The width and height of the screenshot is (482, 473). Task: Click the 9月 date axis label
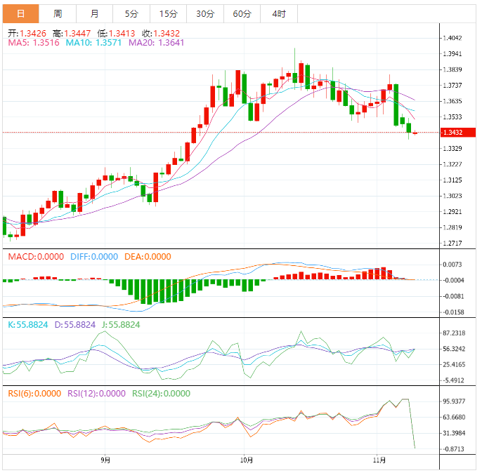[105, 460]
